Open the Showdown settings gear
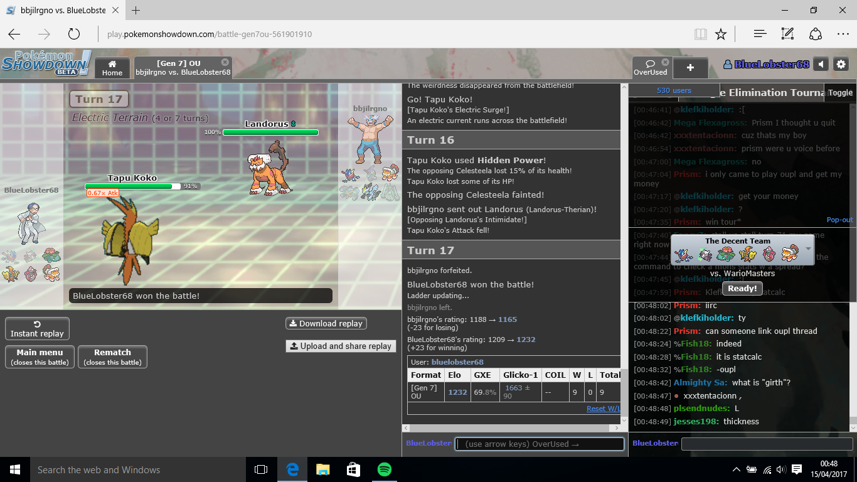 (x=841, y=65)
